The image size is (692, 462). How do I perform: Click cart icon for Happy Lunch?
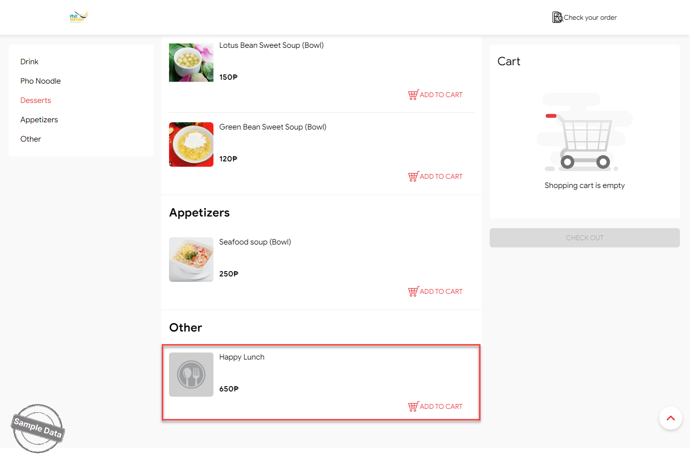point(413,406)
